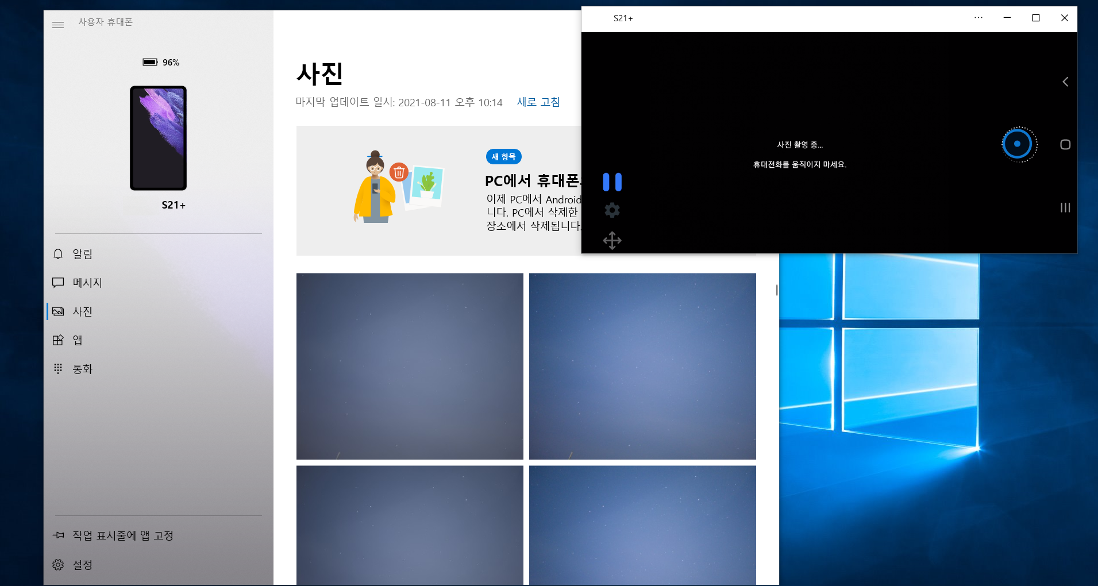The width and height of the screenshot is (1098, 586).
Task: Close the S21+ window
Action: 1064,18
